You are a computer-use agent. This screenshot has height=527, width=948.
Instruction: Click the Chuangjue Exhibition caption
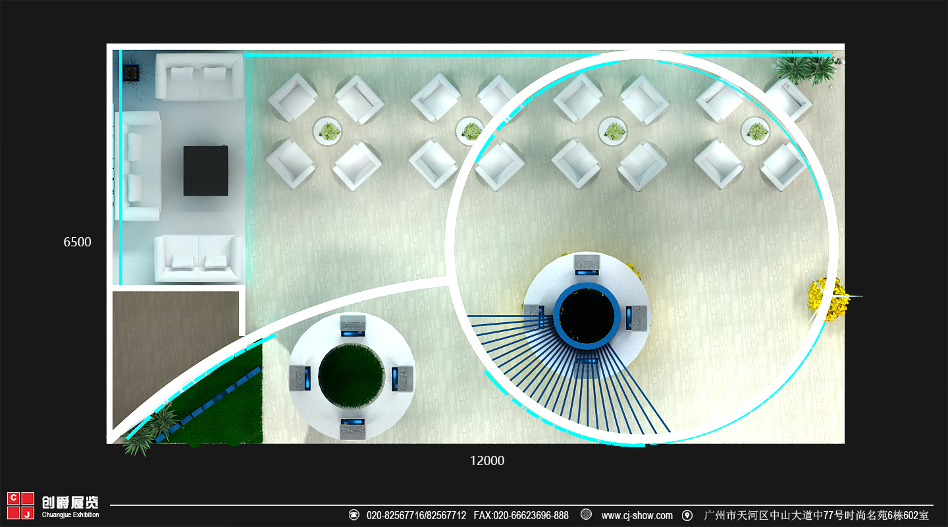(x=70, y=515)
